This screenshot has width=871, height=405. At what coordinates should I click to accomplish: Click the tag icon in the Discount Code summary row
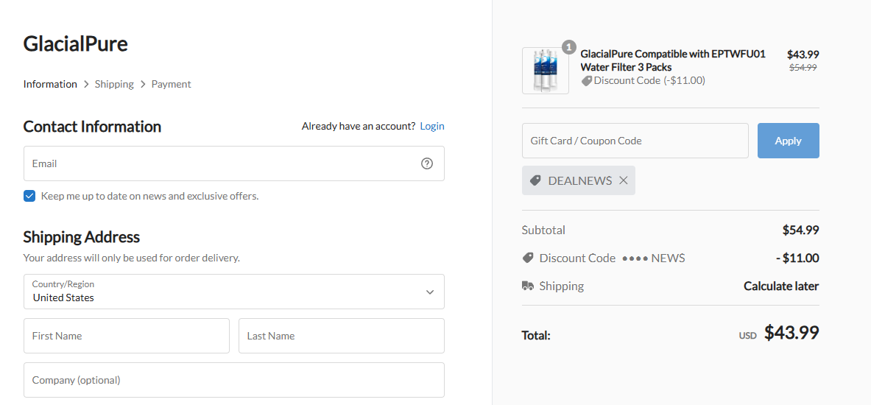point(528,258)
